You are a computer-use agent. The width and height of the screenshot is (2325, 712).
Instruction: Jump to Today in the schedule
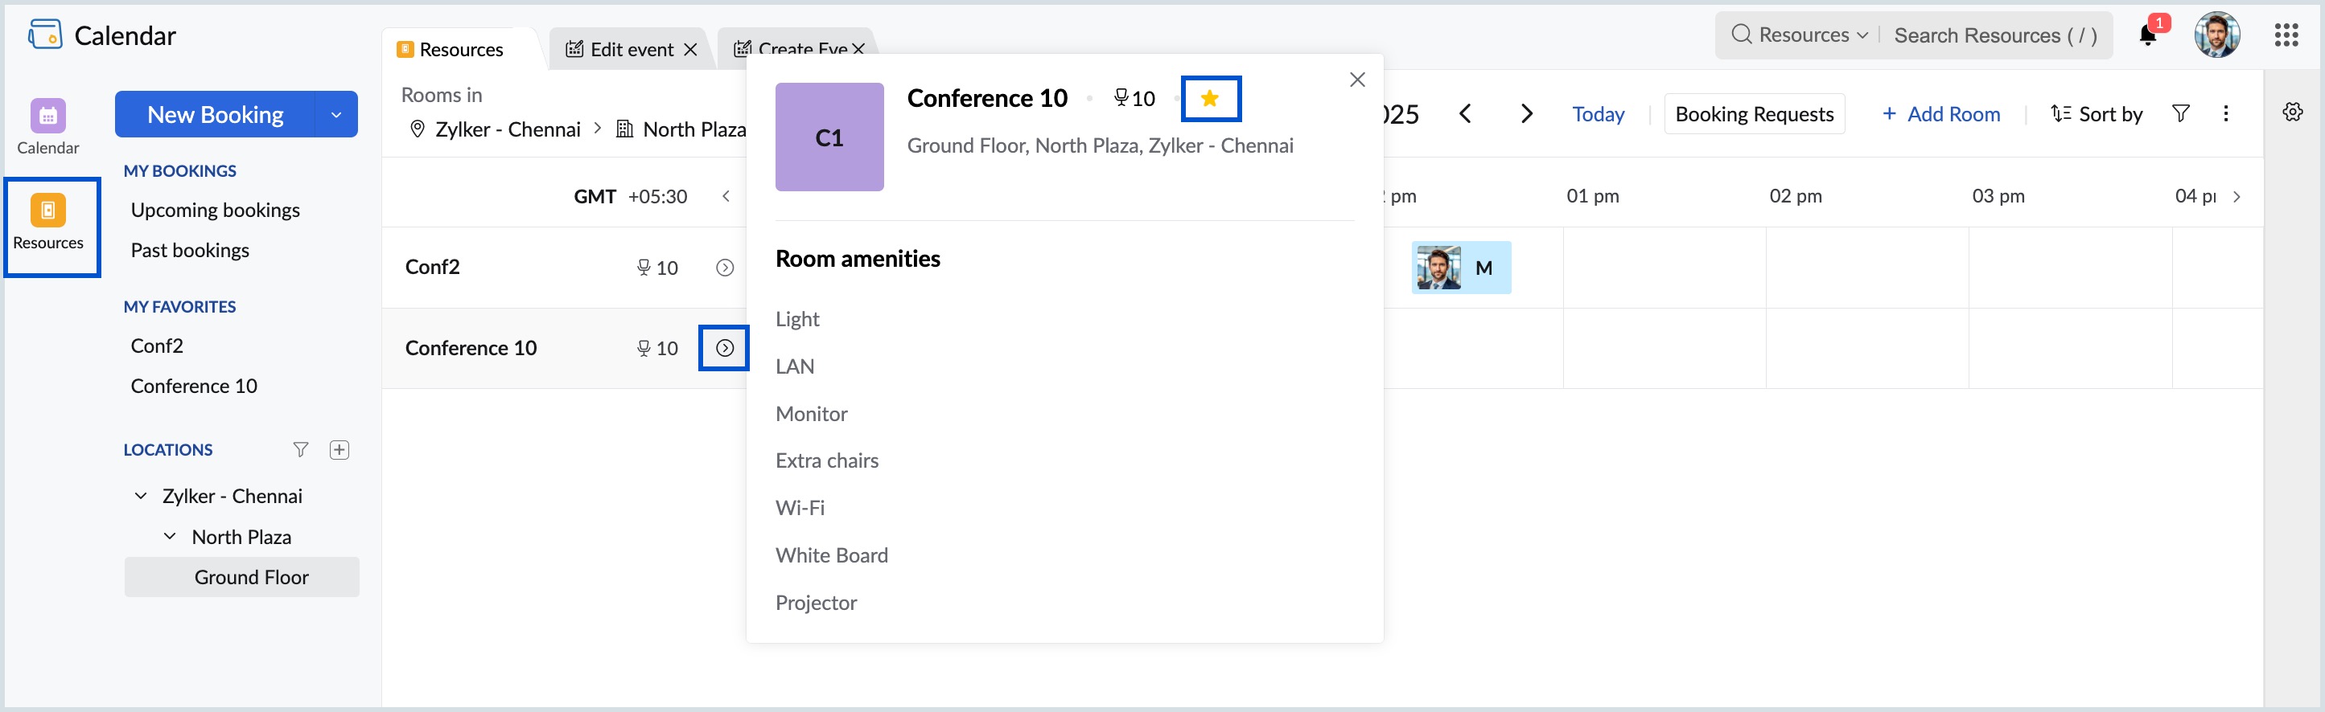(1598, 114)
